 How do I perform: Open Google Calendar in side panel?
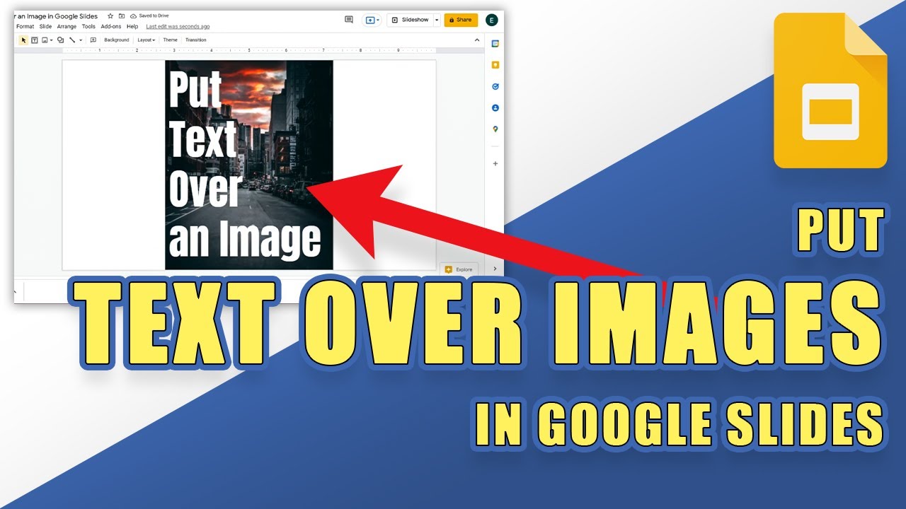[x=495, y=43]
